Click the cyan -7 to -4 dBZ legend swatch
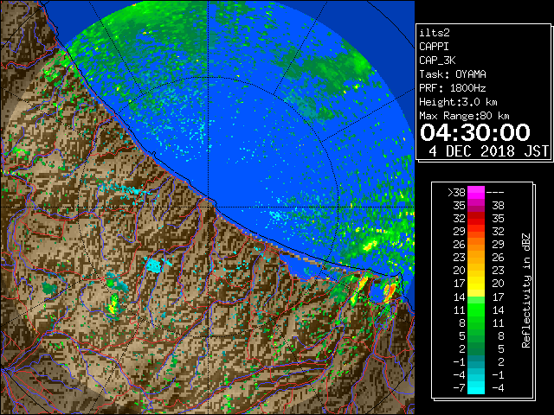This screenshot has height=415, width=554. point(476,387)
